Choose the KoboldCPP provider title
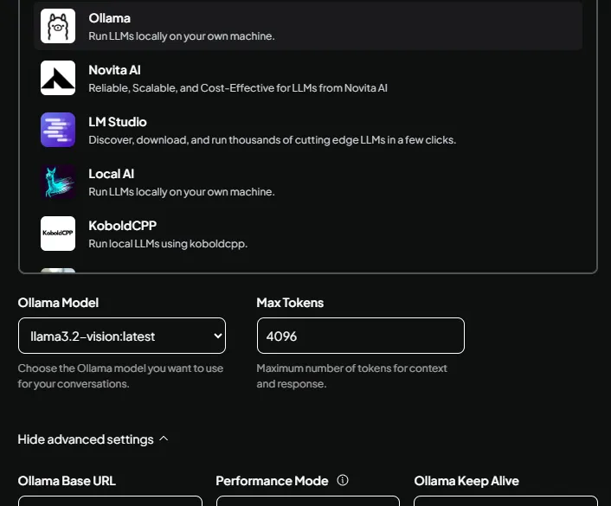The width and height of the screenshot is (611, 506). [x=123, y=226]
